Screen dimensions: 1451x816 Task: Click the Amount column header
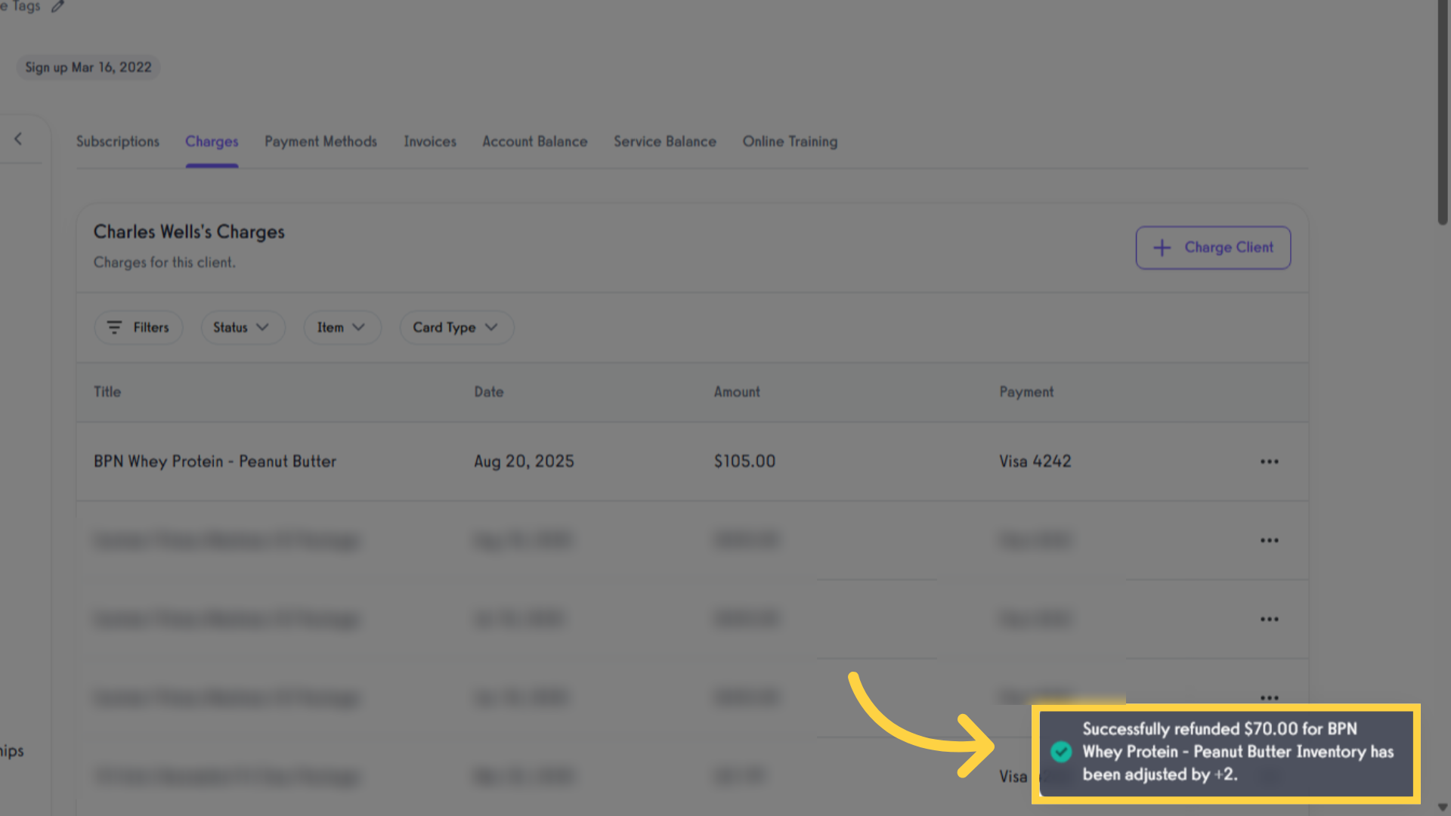[x=737, y=392]
